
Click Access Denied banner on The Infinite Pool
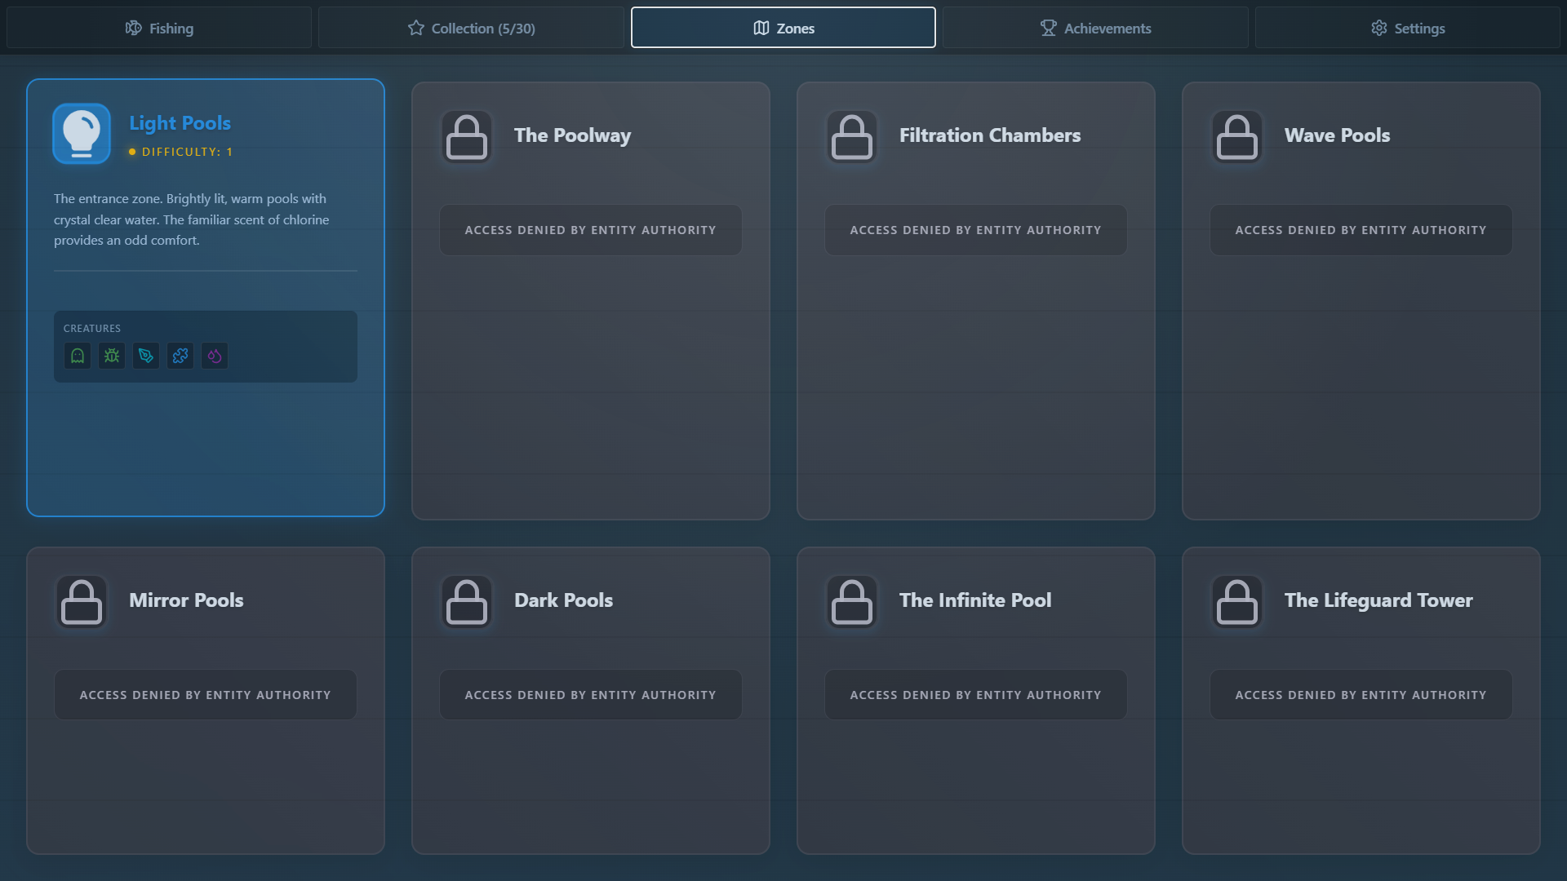click(x=975, y=695)
